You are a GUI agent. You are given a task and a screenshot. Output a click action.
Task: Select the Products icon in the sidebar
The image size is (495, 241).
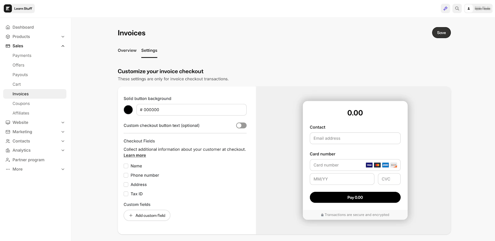tap(8, 37)
